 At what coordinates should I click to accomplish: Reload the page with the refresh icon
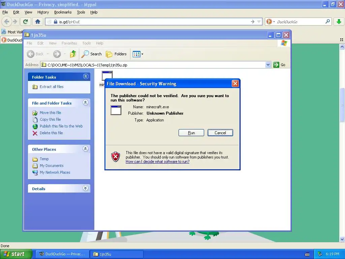pos(26,22)
